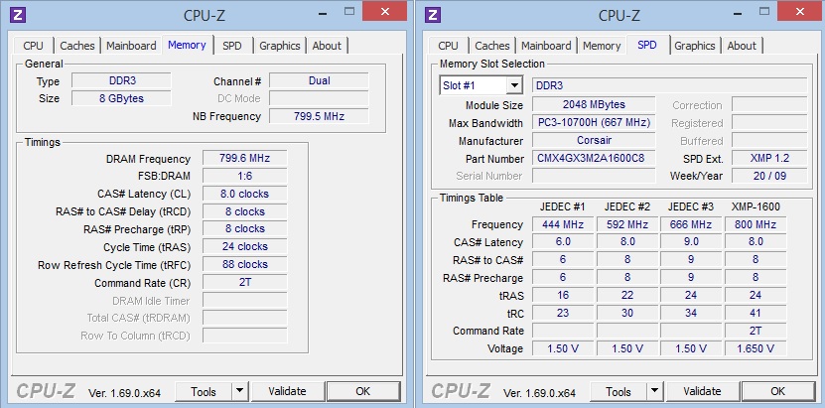Screen dimensions: 825x408
Task: Click the XMP-1600 tRC value 41
Action: click(756, 313)
